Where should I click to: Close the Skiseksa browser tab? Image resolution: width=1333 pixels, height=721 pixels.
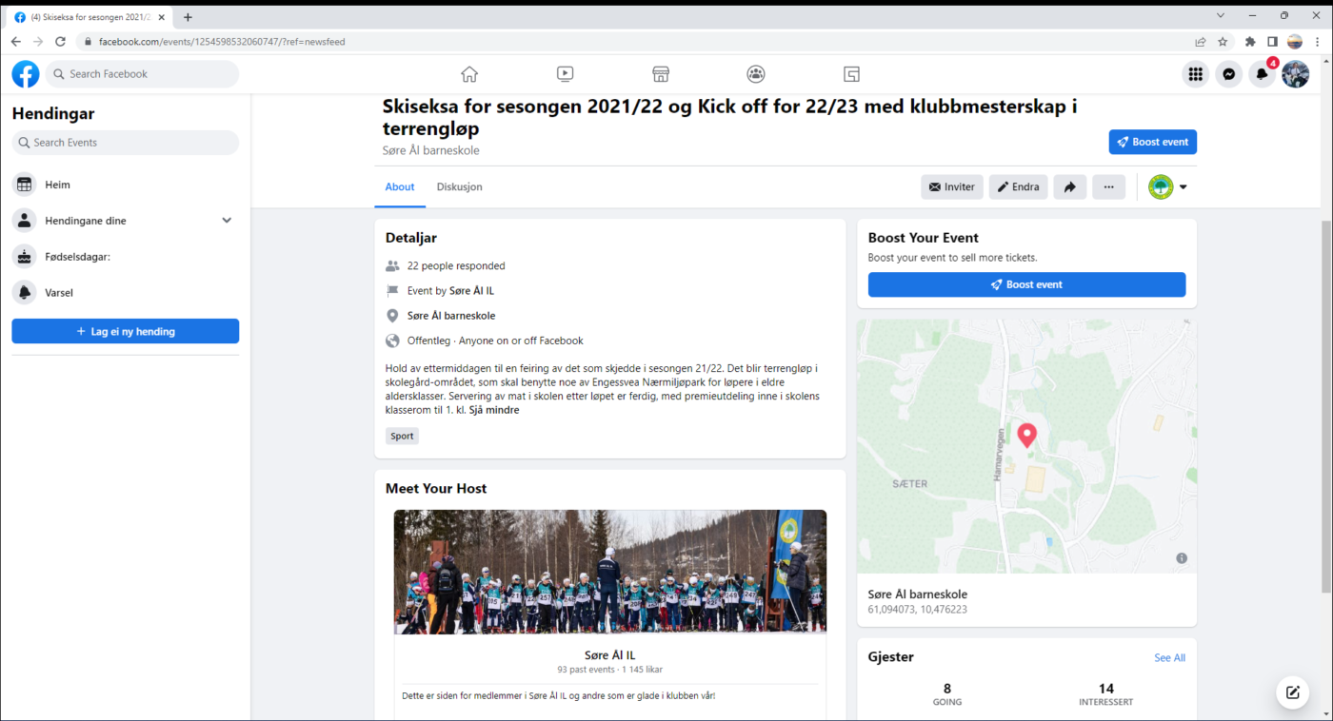(162, 17)
